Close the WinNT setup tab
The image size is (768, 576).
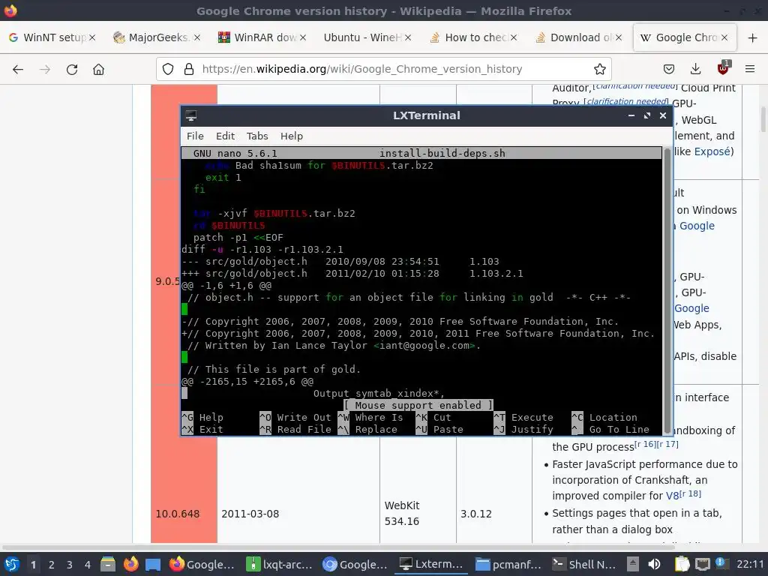tap(92, 37)
